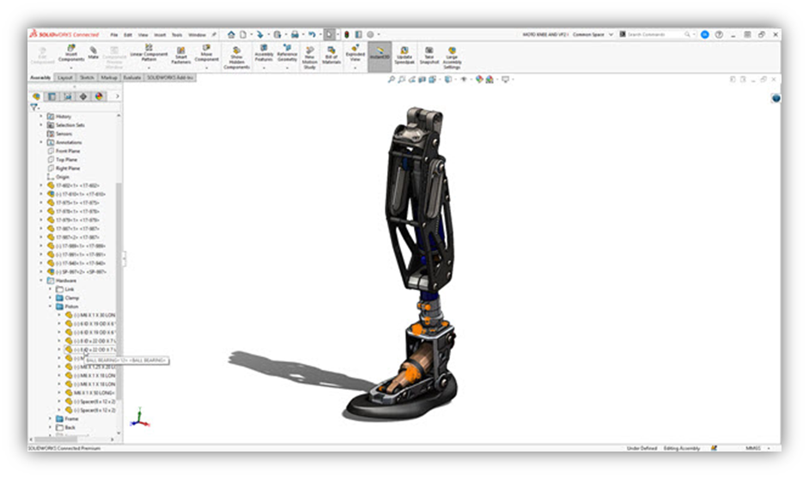Open PropertyManager tab icon
The height and width of the screenshot is (479, 809).
point(52,96)
